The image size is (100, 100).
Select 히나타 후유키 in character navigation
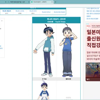coord(7,11)
